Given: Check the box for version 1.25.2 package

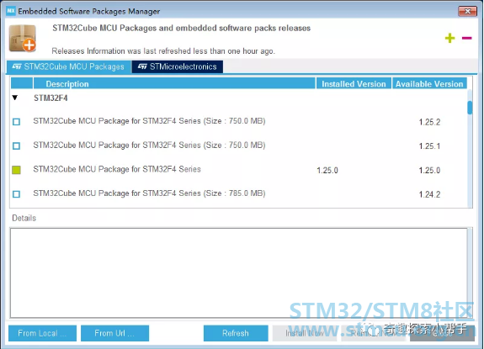Looking at the screenshot, I should click(16, 121).
